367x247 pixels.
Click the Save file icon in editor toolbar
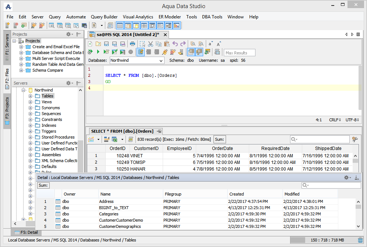point(106,44)
